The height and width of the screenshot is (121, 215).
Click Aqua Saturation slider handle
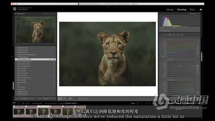pyautogui.click(x=174, y=70)
